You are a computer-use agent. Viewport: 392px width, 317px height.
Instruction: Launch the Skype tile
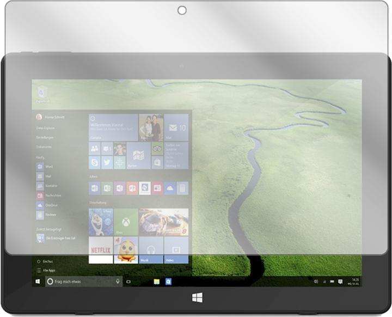[95, 163]
